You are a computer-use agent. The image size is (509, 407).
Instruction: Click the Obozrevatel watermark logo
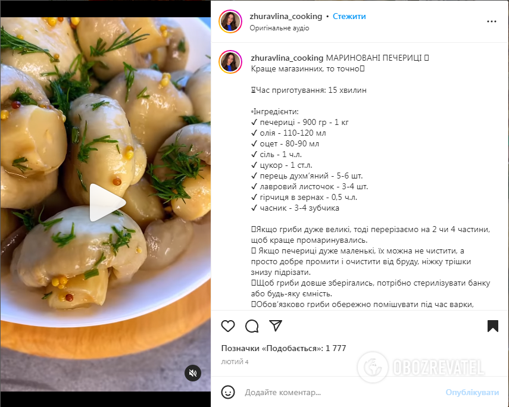[x=421, y=367]
